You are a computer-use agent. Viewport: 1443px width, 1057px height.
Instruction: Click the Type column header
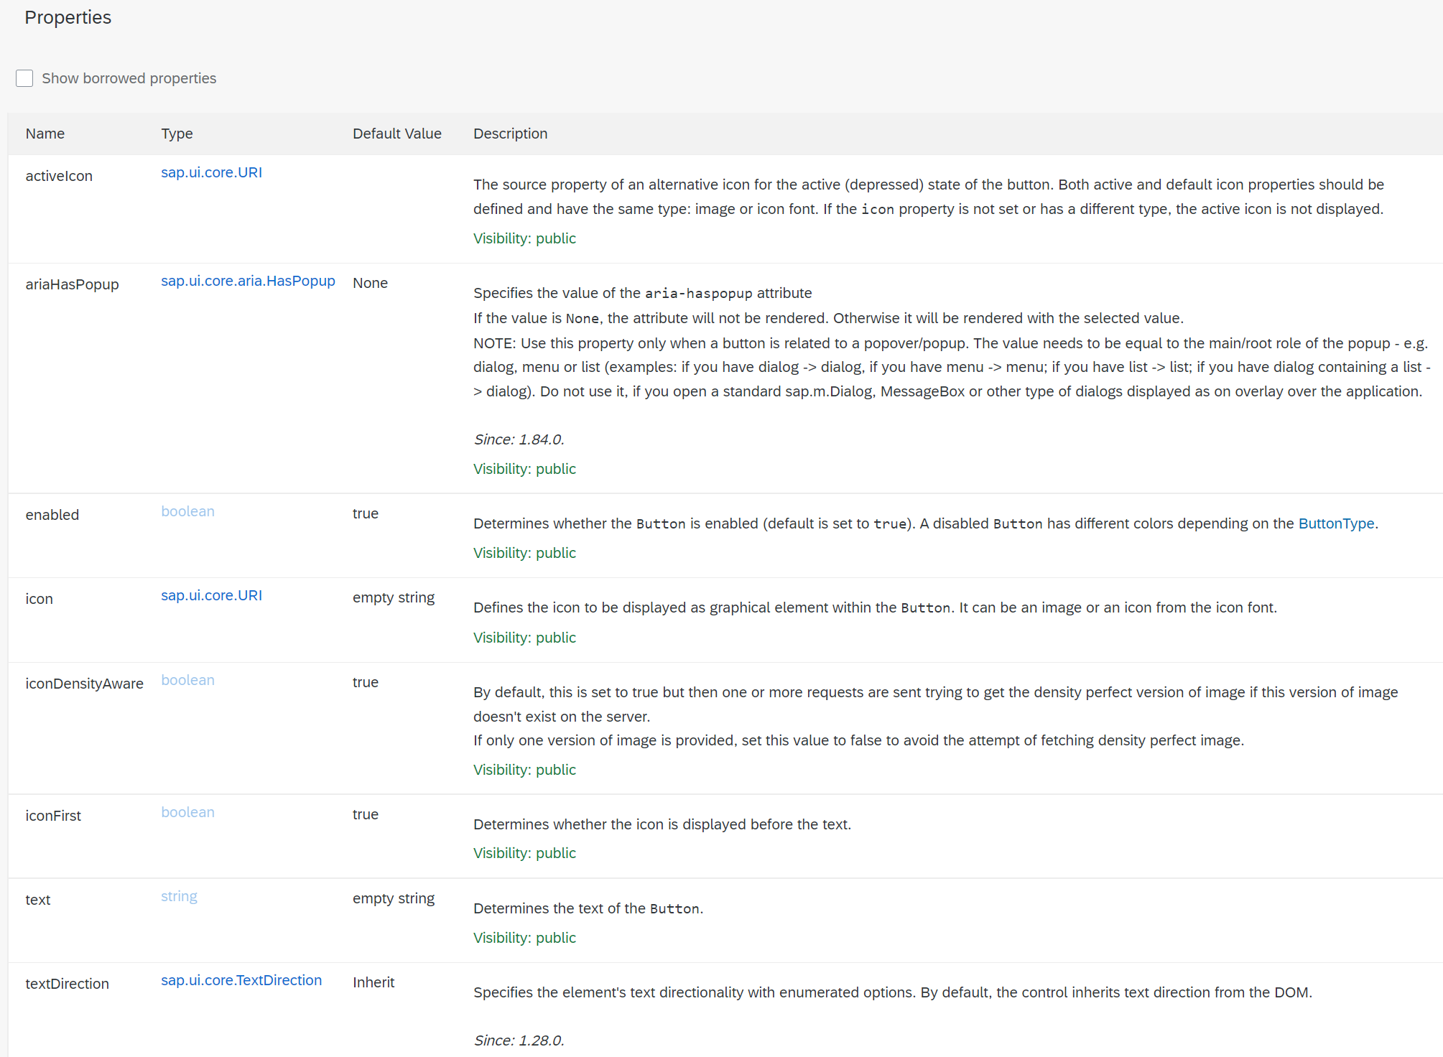pyautogui.click(x=177, y=134)
